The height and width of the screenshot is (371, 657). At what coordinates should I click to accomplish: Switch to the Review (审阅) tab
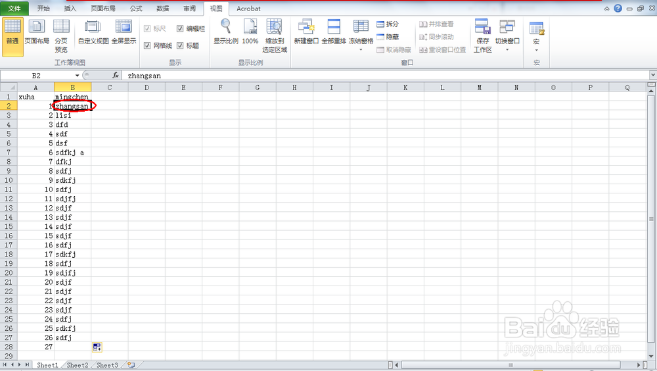tap(189, 9)
